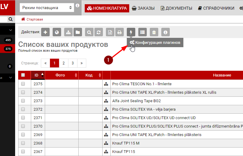The height and width of the screenshot is (156, 243).
Task: Sort by the Фото column arrows
Action: click(x=76, y=75)
